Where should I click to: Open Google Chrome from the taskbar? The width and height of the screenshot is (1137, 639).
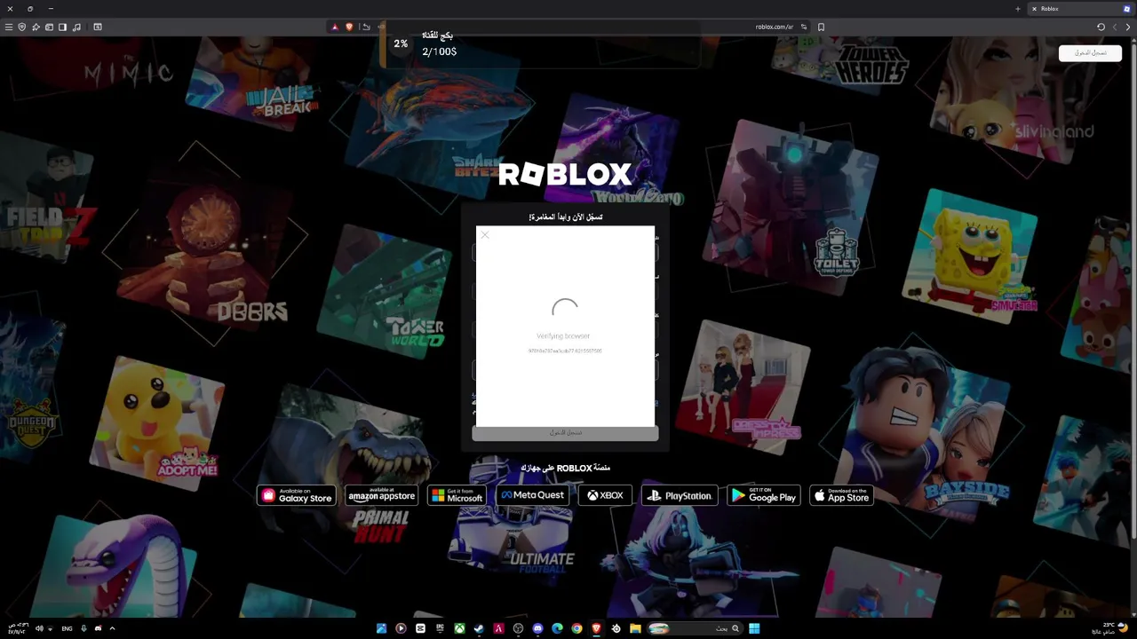coord(576,628)
